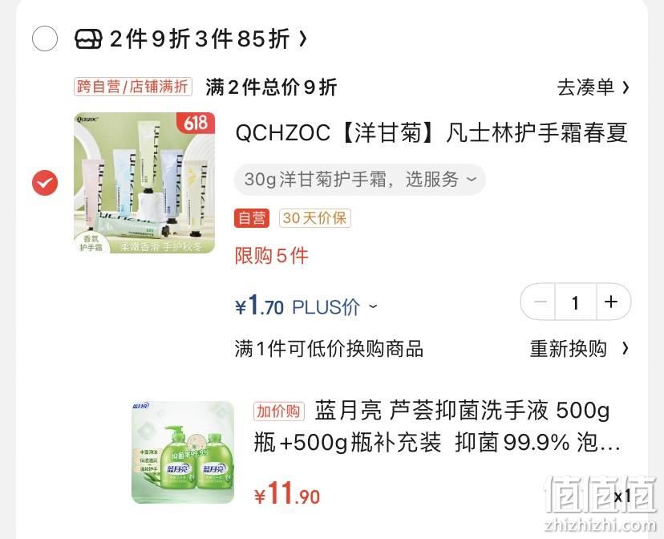Screen dimensions: 664x539
Task: Click the quantity field showing 1
Action: click(x=576, y=302)
